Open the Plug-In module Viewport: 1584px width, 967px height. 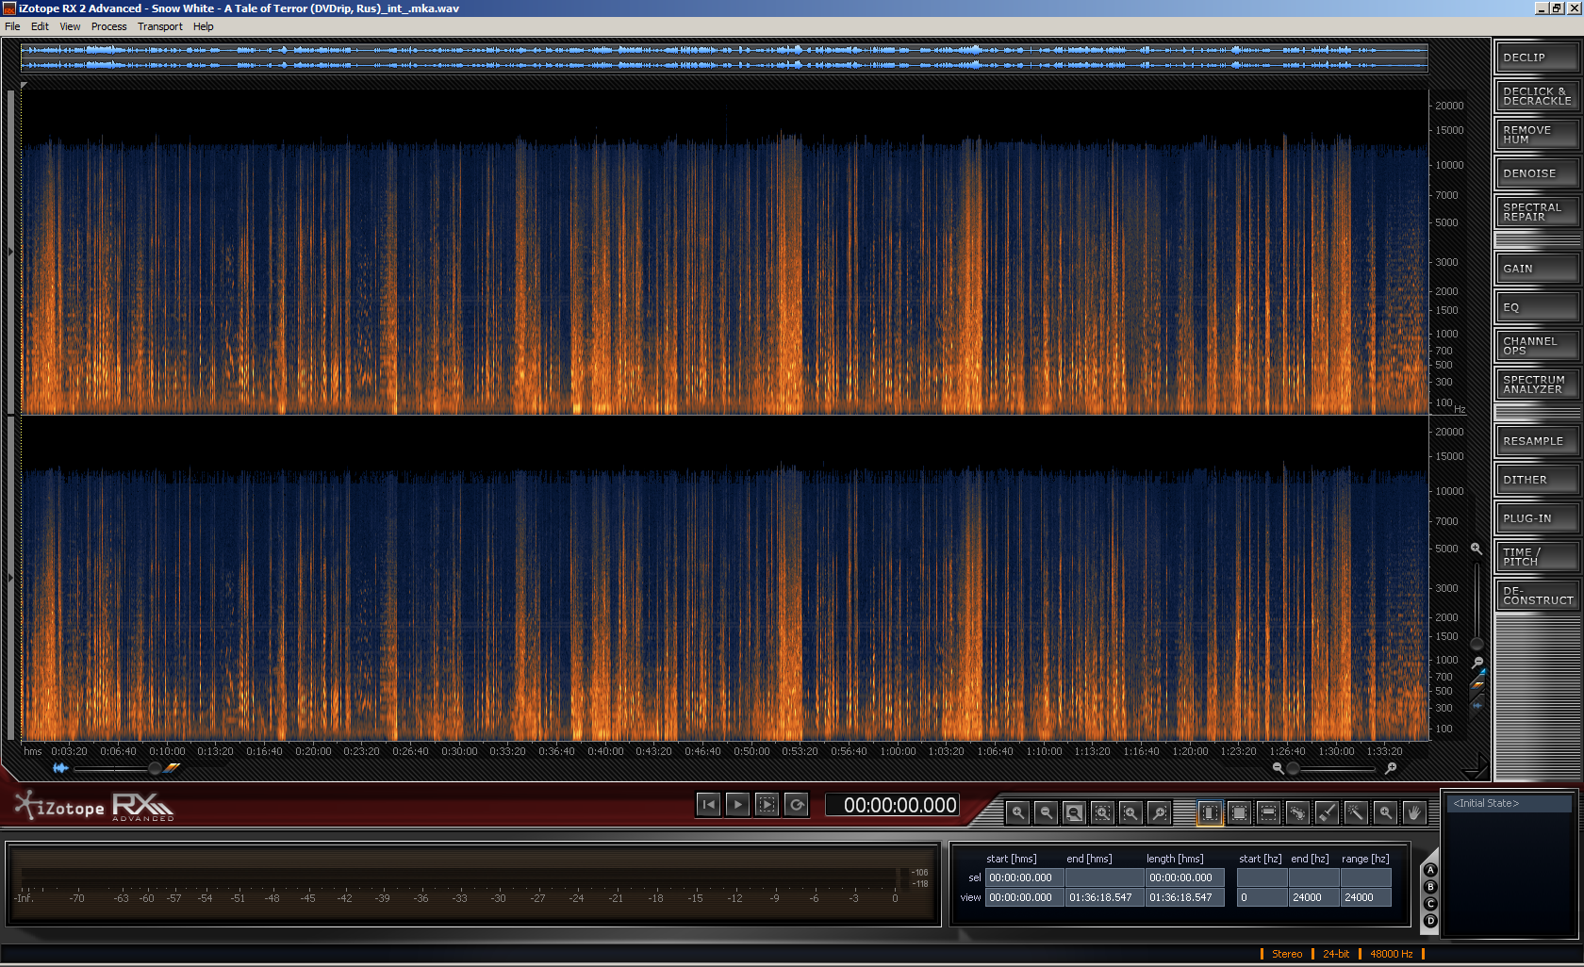coord(1537,518)
